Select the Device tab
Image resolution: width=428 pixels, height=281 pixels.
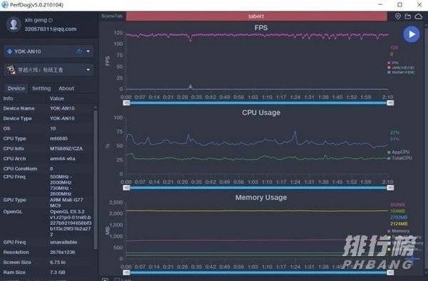[x=16, y=88]
